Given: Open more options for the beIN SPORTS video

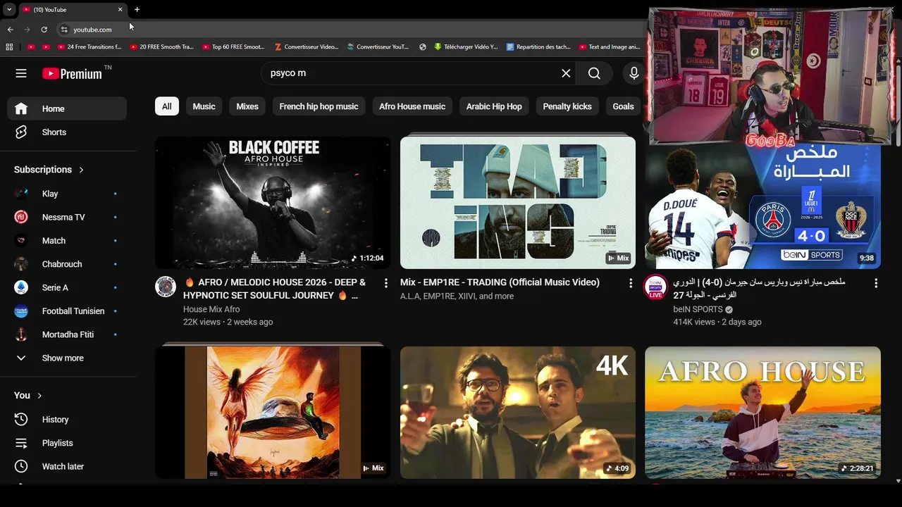Looking at the screenshot, I should 876,283.
